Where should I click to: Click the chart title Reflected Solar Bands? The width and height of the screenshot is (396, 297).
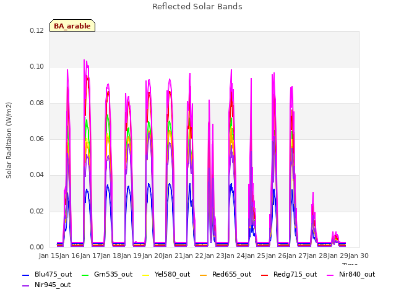tap(197, 7)
